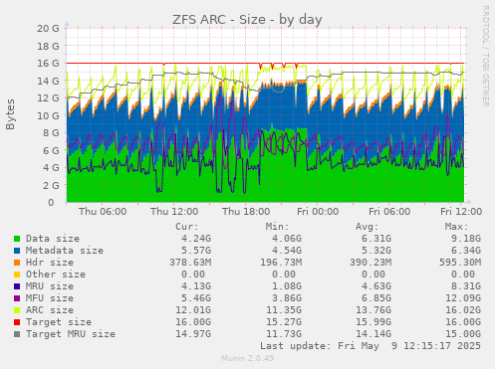The image size is (495, 369).
Task: Click the 'Thu 18:00' x-axis label
Action: click(246, 212)
